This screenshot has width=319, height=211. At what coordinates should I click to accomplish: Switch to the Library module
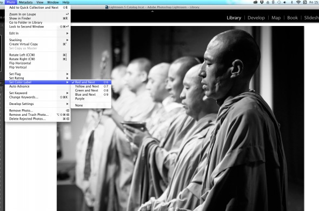click(x=234, y=18)
